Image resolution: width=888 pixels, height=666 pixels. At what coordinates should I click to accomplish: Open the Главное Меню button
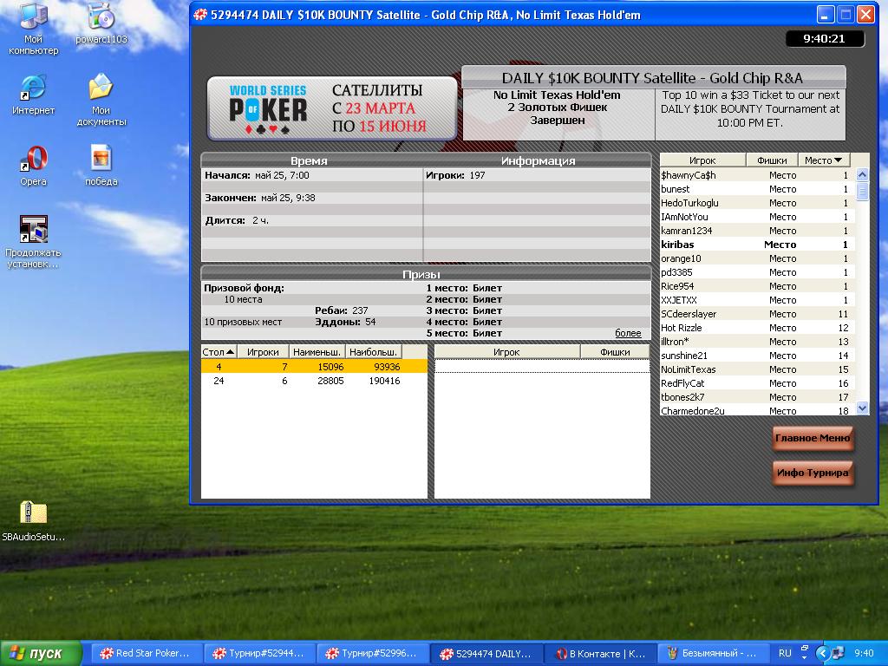click(x=813, y=438)
